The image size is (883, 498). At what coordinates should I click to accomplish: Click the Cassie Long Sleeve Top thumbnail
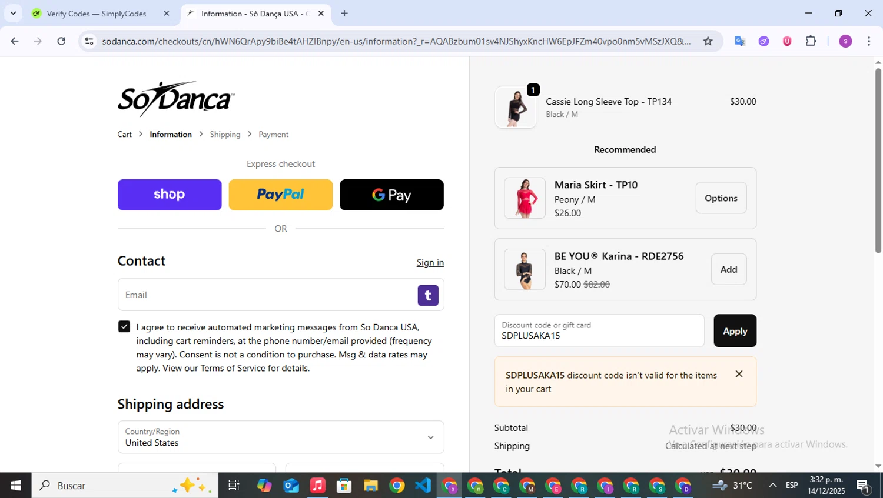pos(516,108)
